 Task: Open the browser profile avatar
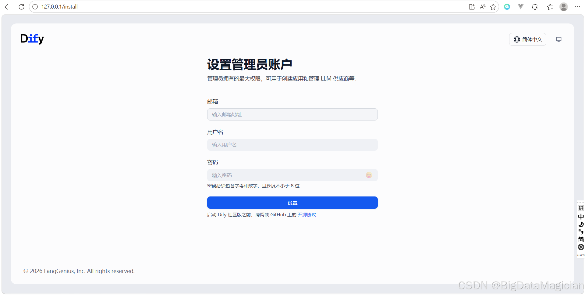click(x=564, y=7)
